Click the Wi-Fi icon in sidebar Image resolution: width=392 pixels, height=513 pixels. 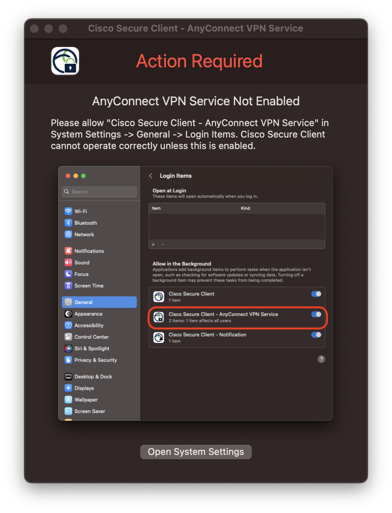click(68, 211)
